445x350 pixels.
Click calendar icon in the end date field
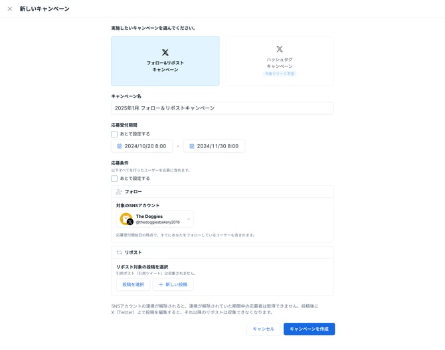[x=192, y=146]
